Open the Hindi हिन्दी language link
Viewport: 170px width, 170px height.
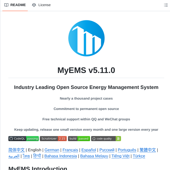37,156
